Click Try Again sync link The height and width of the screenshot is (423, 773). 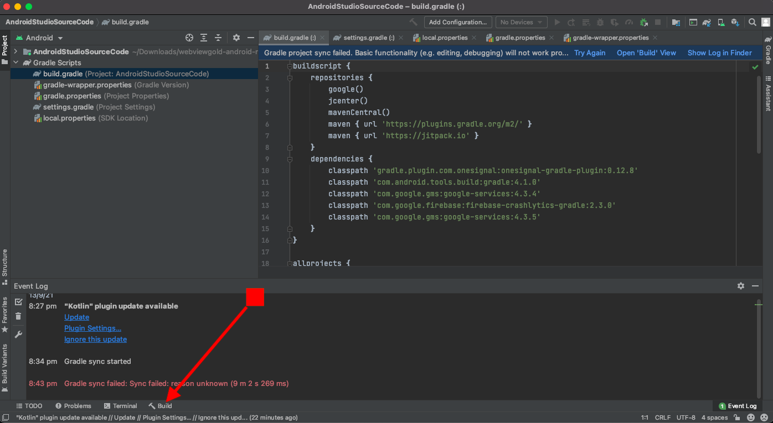(x=590, y=53)
